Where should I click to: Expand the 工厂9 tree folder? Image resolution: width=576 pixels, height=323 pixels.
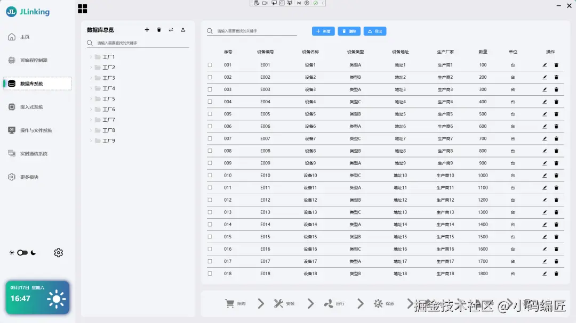[x=91, y=141]
